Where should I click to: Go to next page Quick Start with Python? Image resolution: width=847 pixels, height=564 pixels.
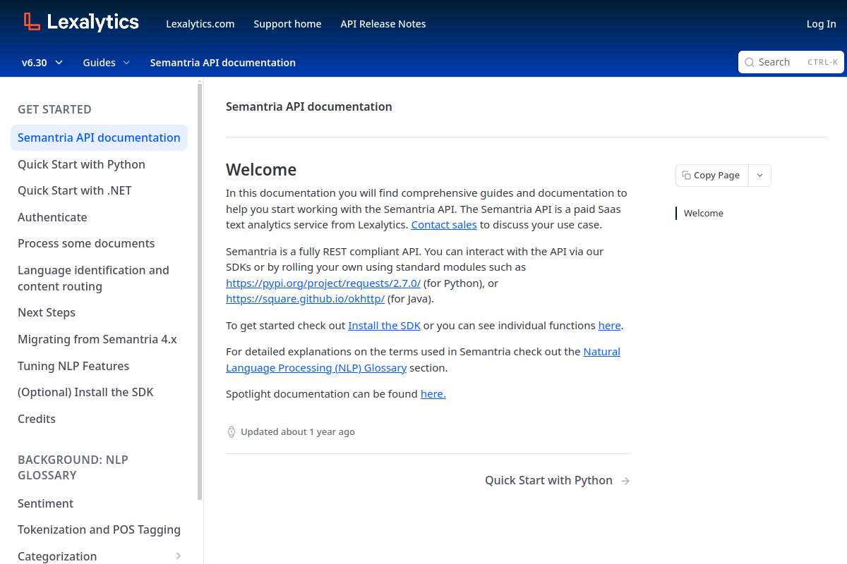(x=557, y=481)
